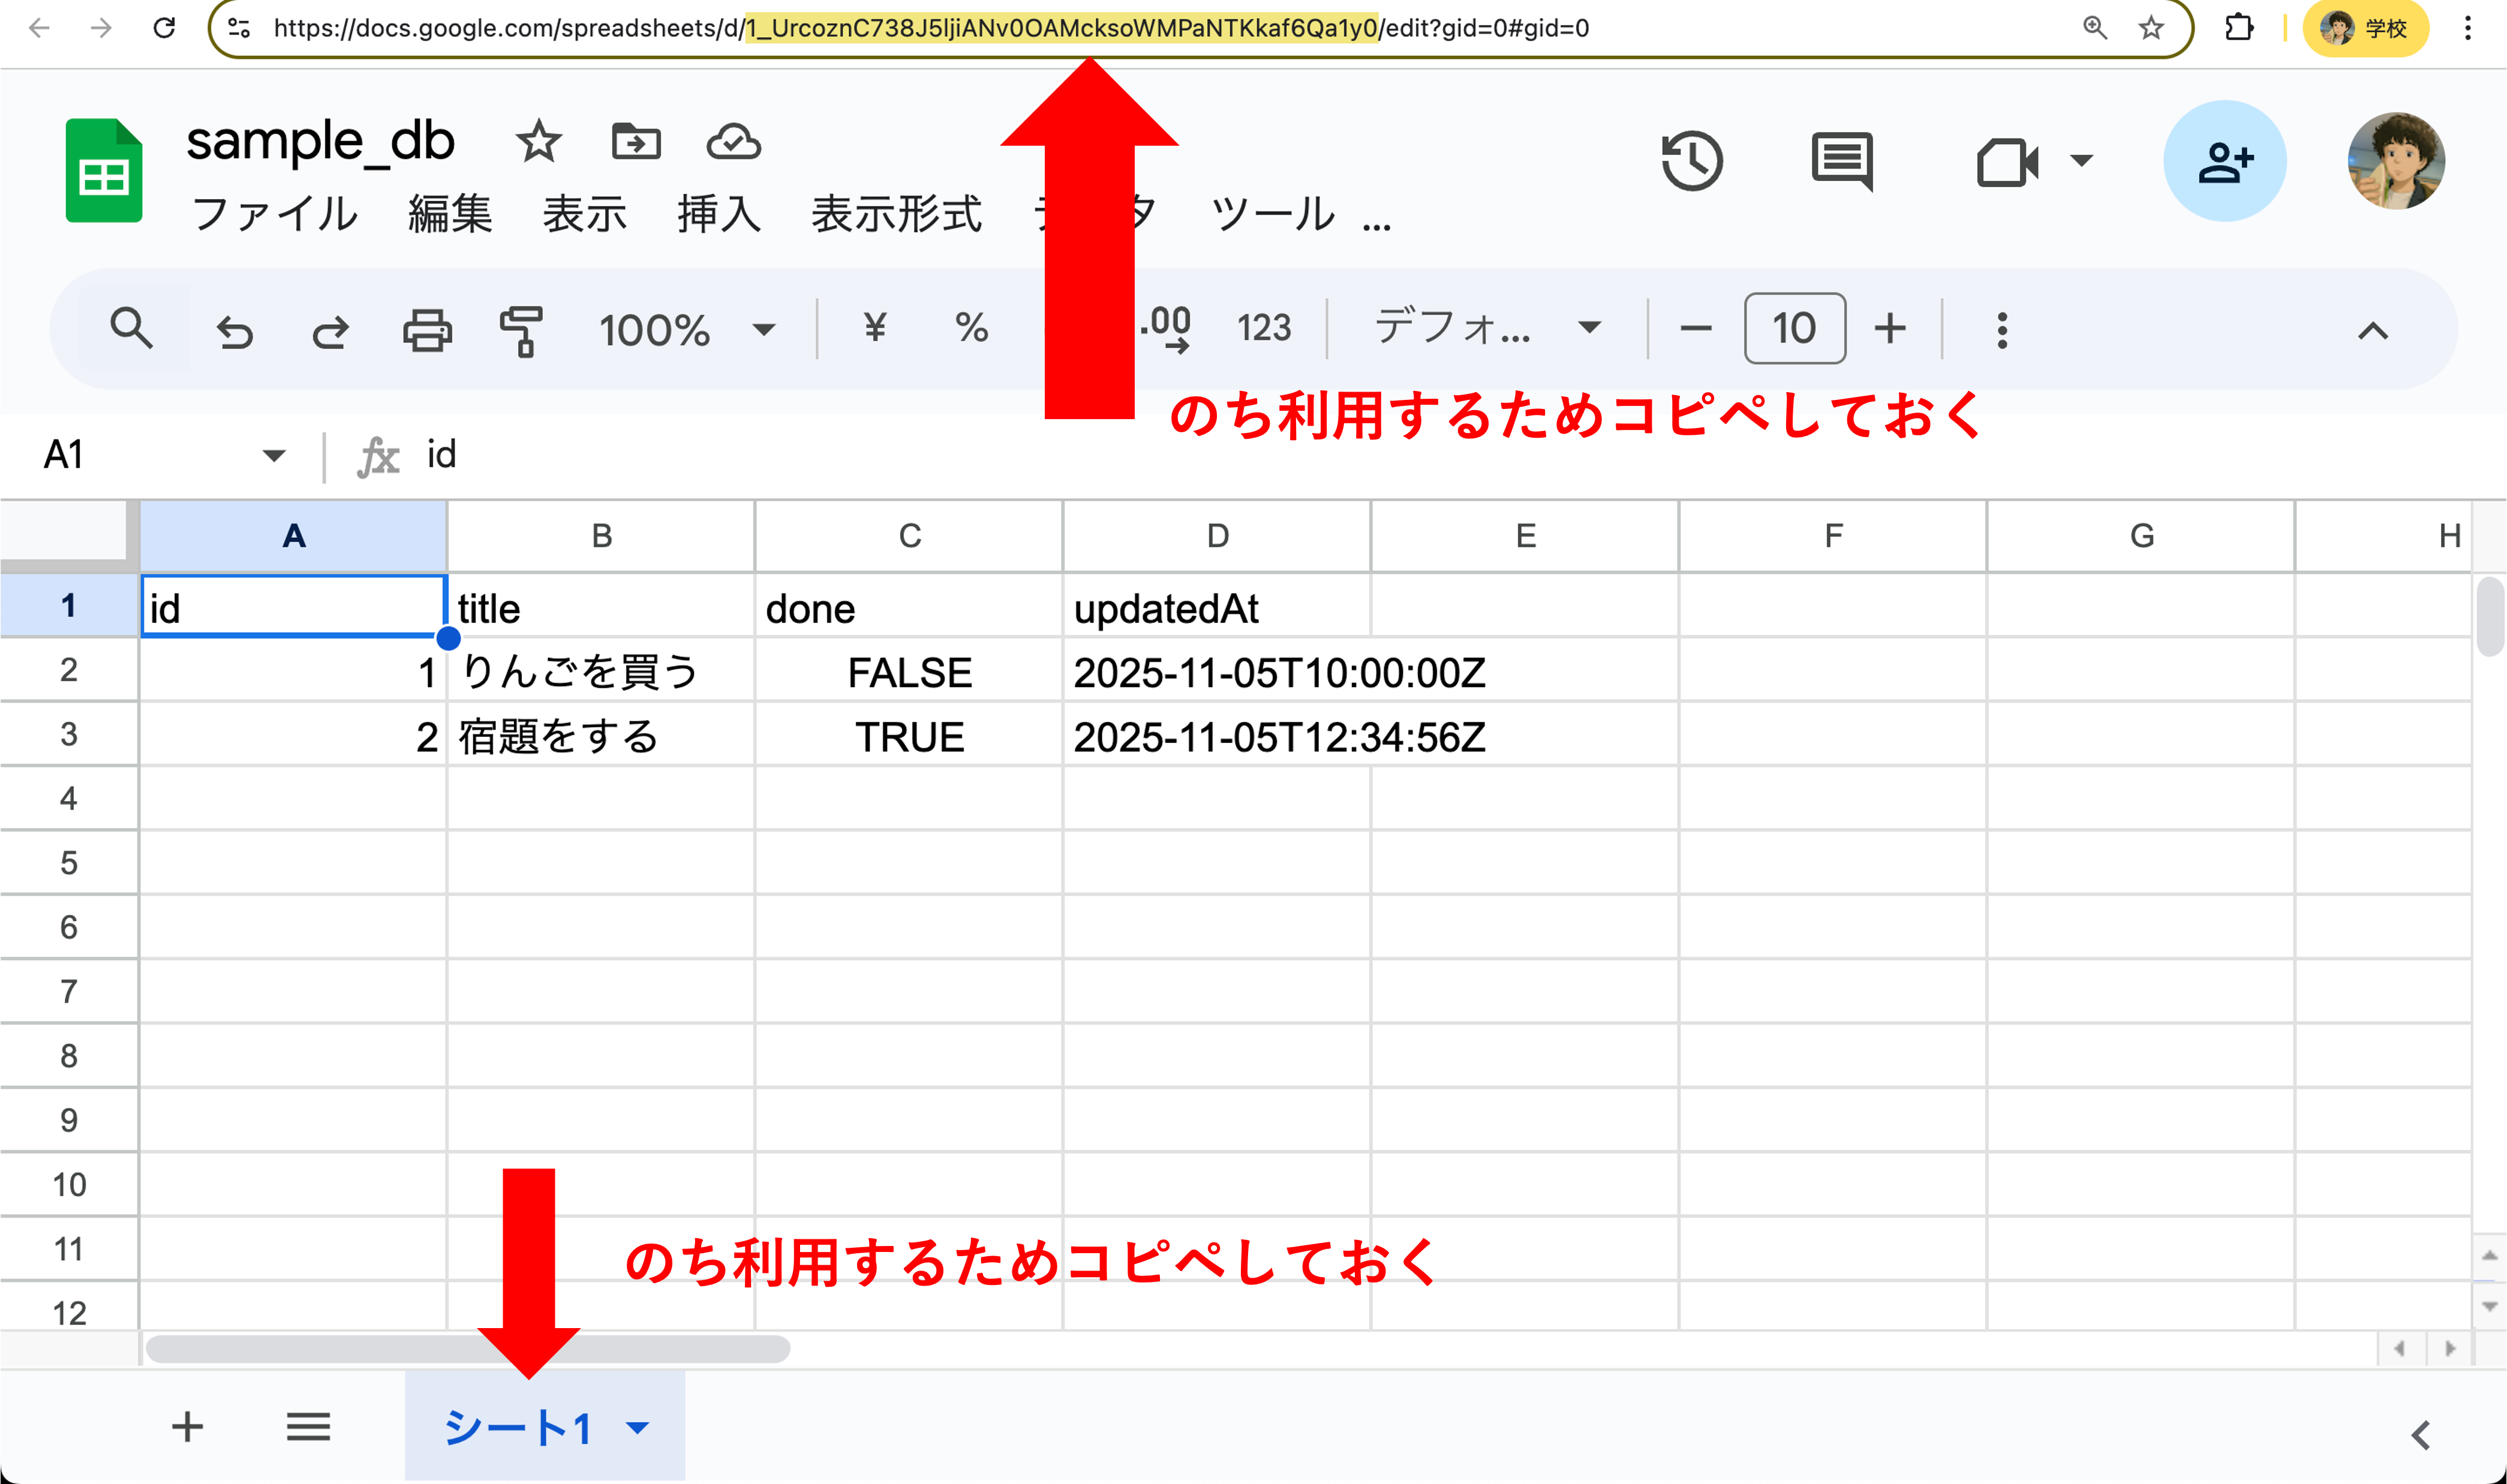Image resolution: width=2507 pixels, height=1484 pixels.
Task: Open the toolbar three-dot overflow menu
Action: click(x=2002, y=330)
